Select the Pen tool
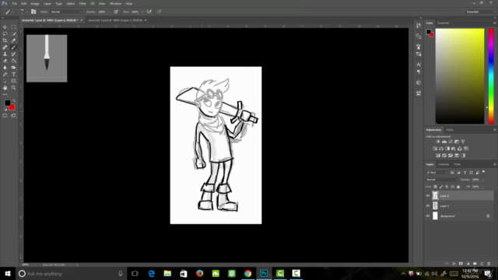Screen dimensions: 498x280 [5, 75]
